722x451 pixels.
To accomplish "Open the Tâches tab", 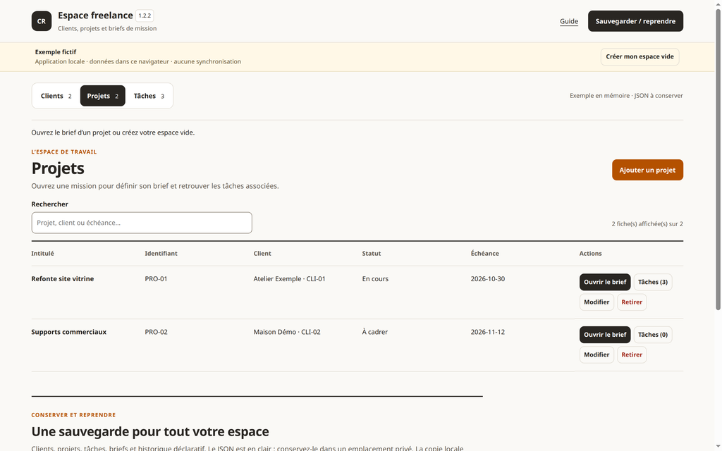I will (149, 96).
